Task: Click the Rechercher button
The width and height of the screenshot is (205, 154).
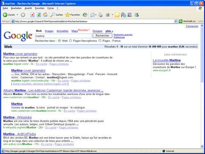Action: coord(102,36)
